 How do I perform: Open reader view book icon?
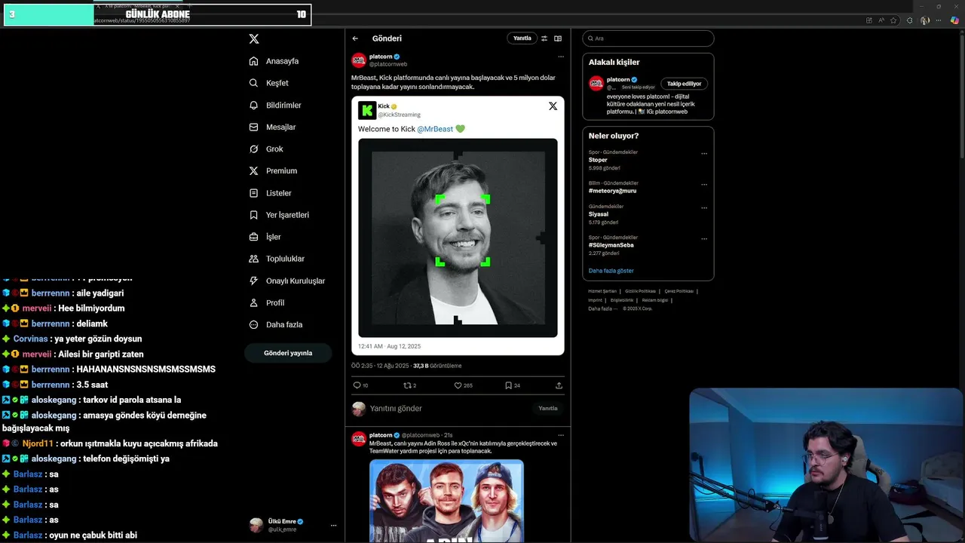558,38
